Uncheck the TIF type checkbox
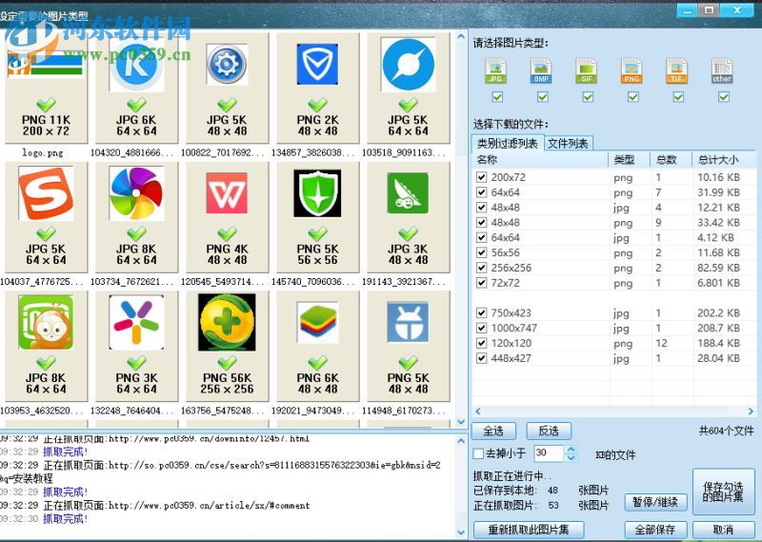 (x=678, y=97)
